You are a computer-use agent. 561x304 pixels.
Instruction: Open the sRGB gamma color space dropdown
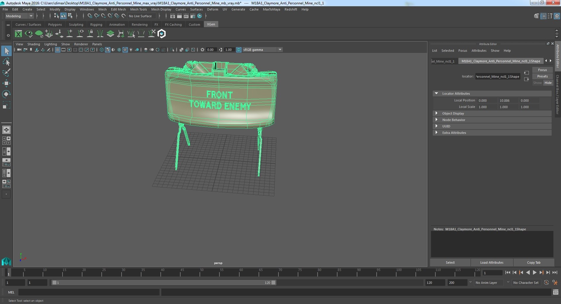tap(262, 50)
